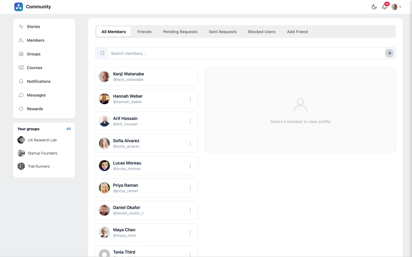
Task: Click the Community logo icon
Action: click(19, 7)
